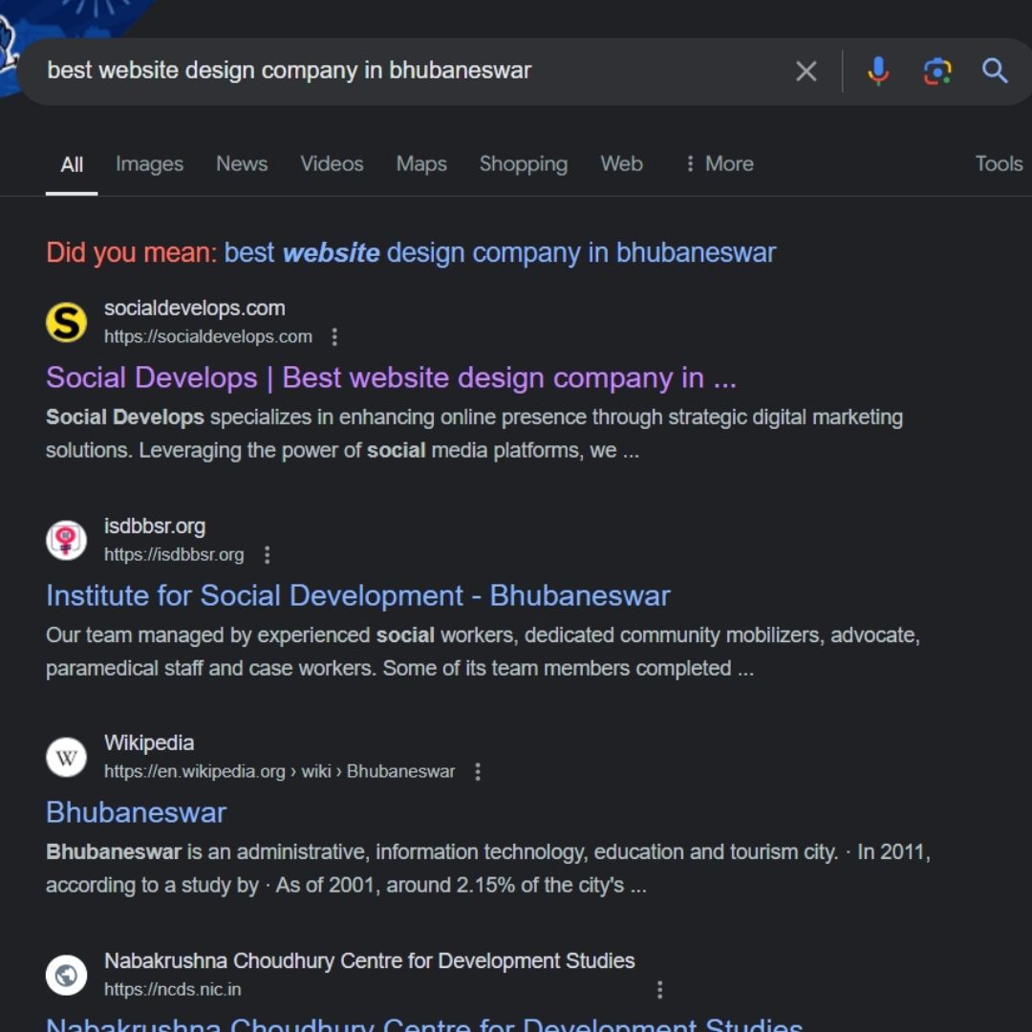Open options menu beside Wikipedia URL
Screen dimensions: 1032x1032
pyautogui.click(x=478, y=771)
